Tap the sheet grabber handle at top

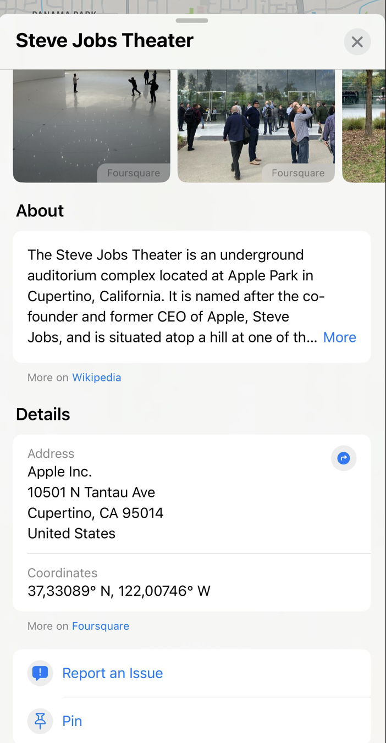point(192,21)
